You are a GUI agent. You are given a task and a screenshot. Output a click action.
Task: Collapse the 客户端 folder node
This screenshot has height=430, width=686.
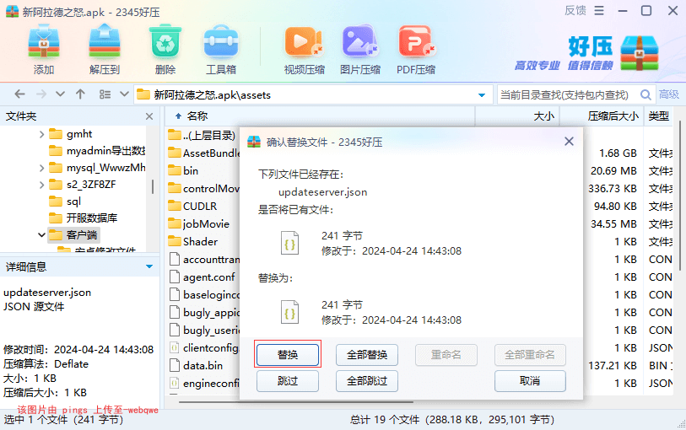[41, 235]
